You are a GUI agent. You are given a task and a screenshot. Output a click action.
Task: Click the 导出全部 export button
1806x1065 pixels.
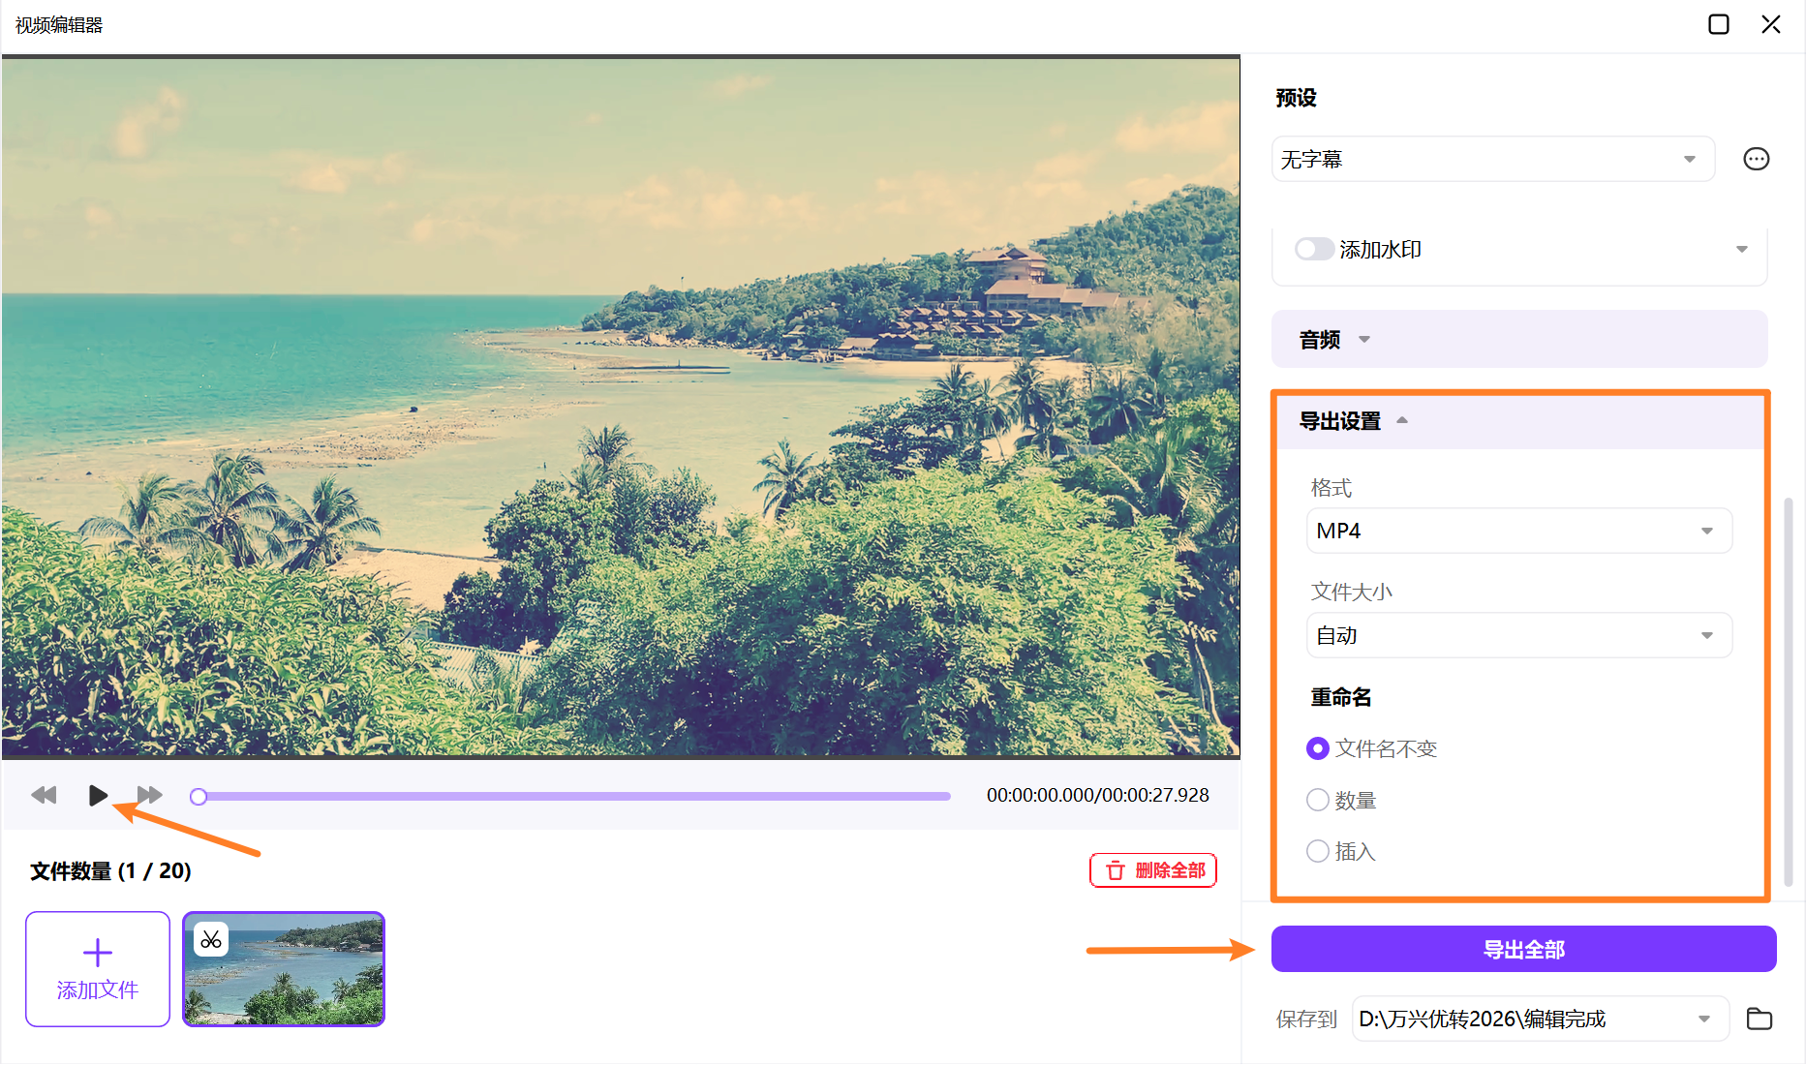click(1523, 949)
